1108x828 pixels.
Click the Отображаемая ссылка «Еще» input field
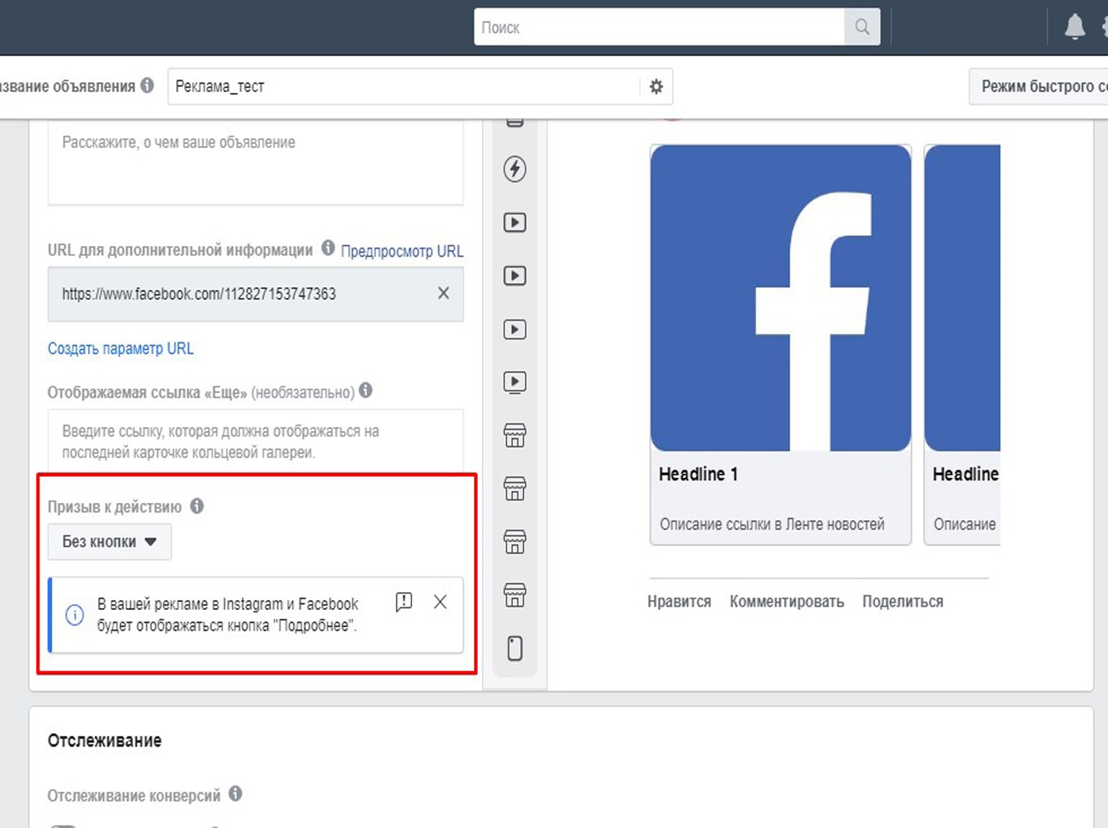tap(255, 441)
